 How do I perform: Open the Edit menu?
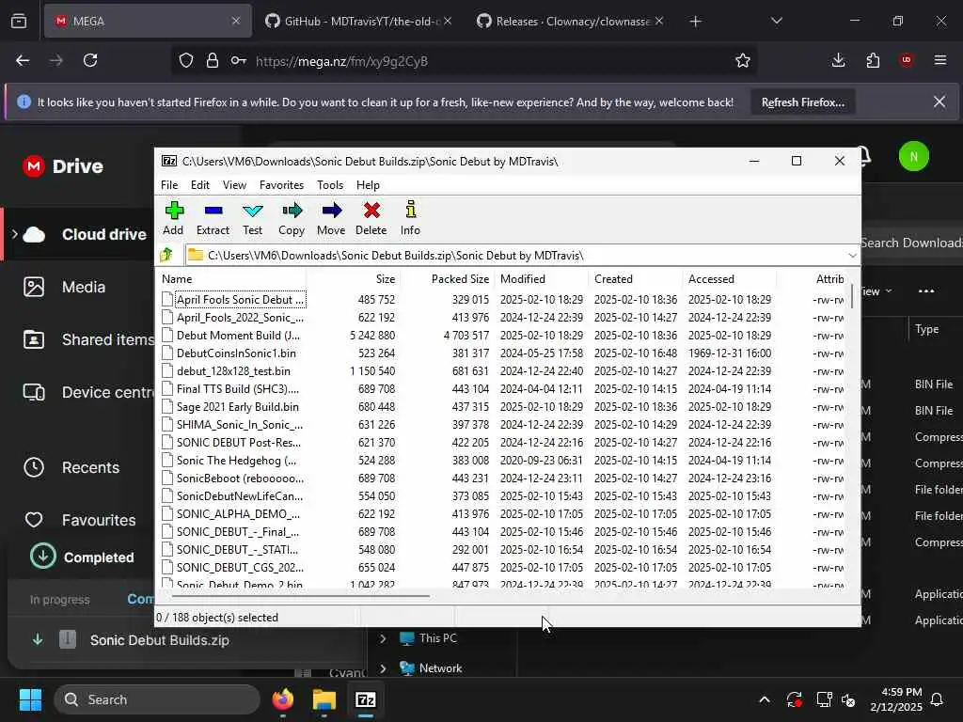pos(199,185)
